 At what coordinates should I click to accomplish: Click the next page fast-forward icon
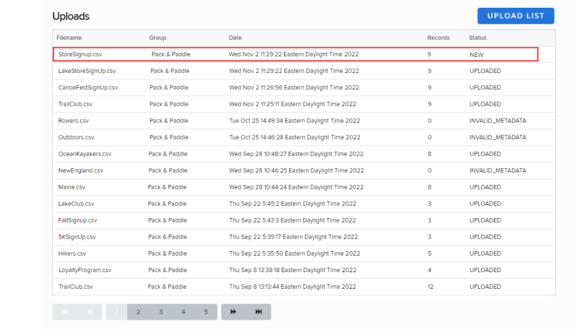pyautogui.click(x=233, y=312)
